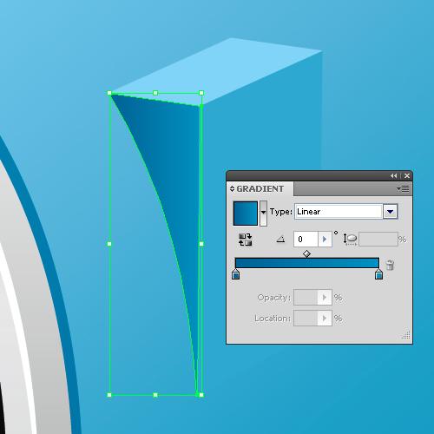Open the Gradient panel flyout menu
Image resolution: width=434 pixels, height=434 pixels.
pyautogui.click(x=403, y=189)
